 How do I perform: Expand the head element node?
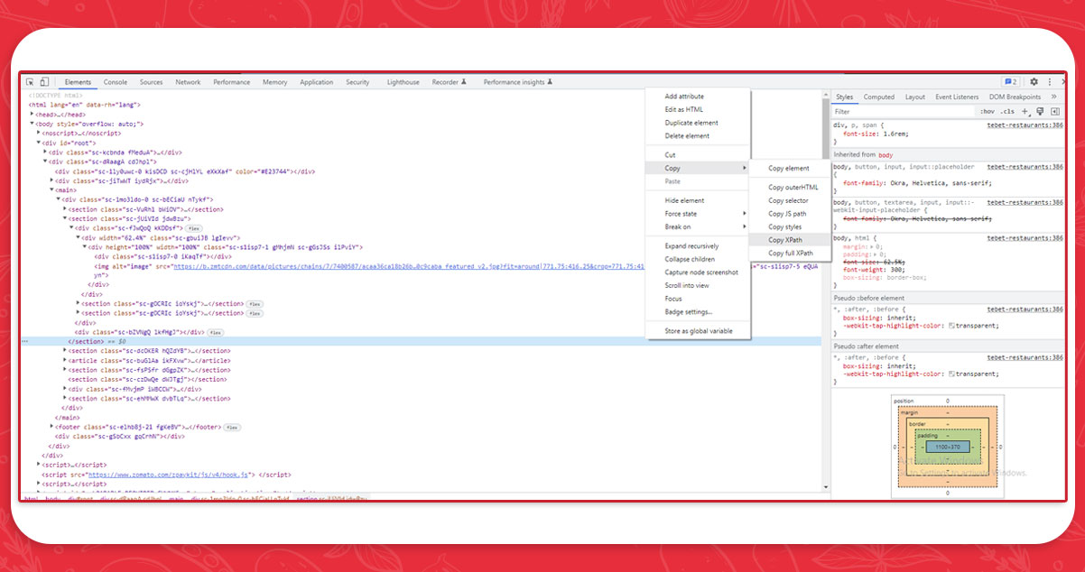click(x=32, y=115)
